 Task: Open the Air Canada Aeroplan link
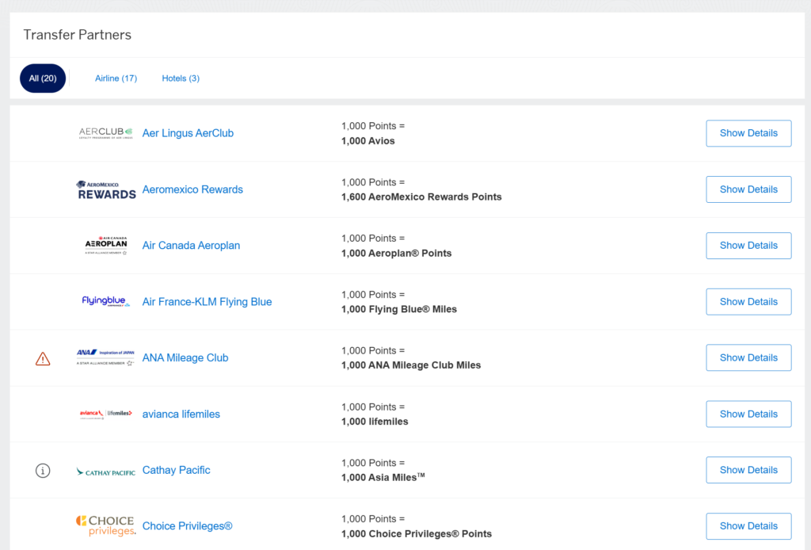click(x=191, y=246)
